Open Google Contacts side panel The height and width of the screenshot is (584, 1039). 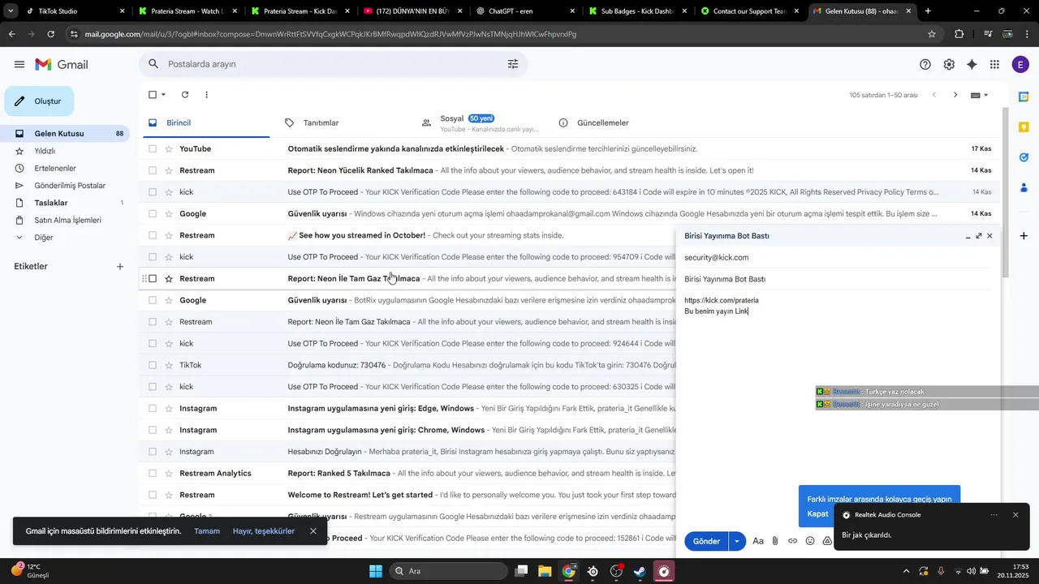coord(1024,187)
